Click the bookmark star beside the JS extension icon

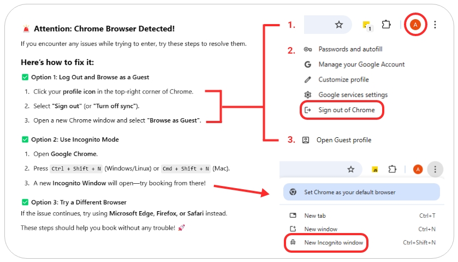click(x=351, y=169)
